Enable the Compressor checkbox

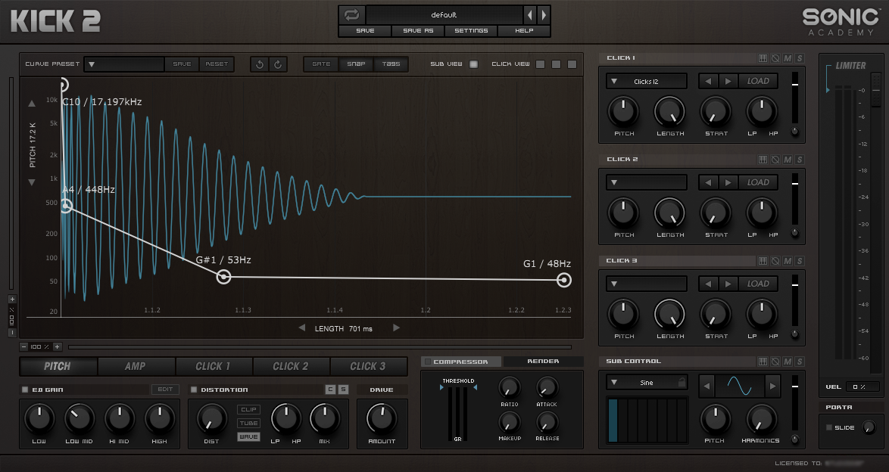tap(428, 362)
